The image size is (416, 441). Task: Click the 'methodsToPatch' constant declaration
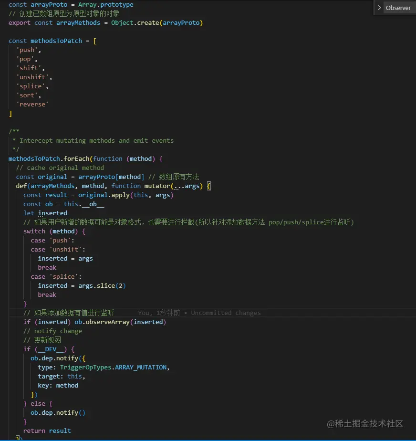(x=56, y=41)
